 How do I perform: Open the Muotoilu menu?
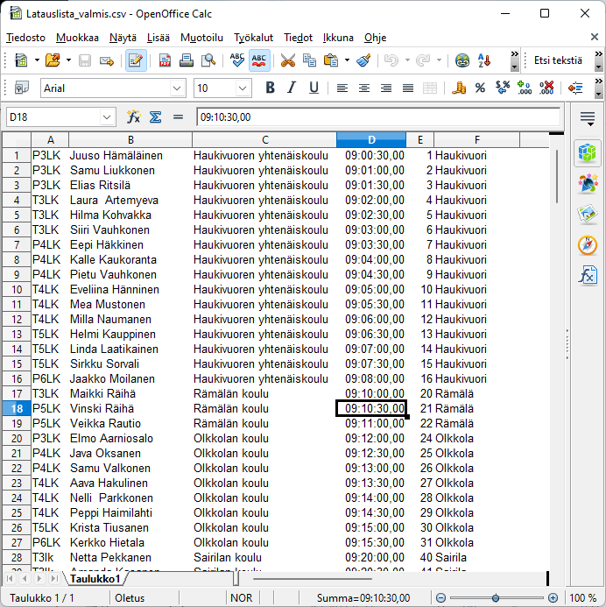pyautogui.click(x=201, y=38)
